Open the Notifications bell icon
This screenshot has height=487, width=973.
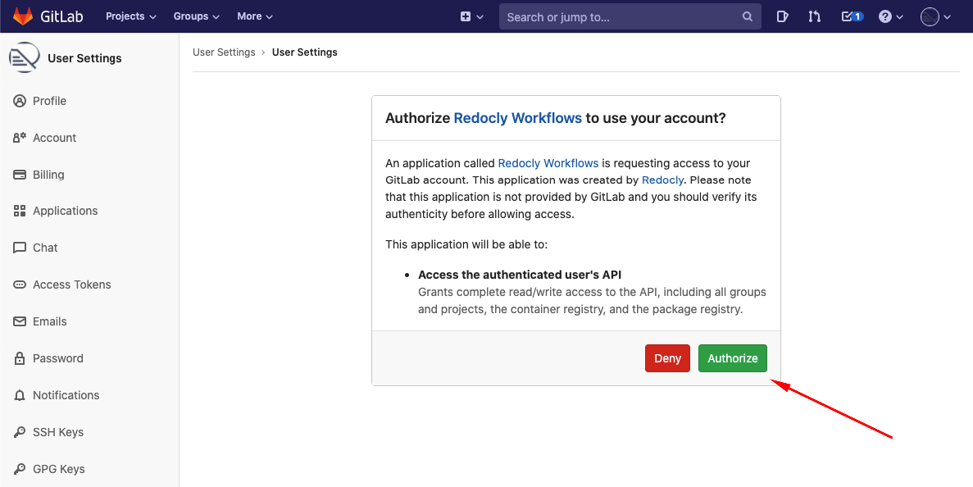[x=20, y=395]
